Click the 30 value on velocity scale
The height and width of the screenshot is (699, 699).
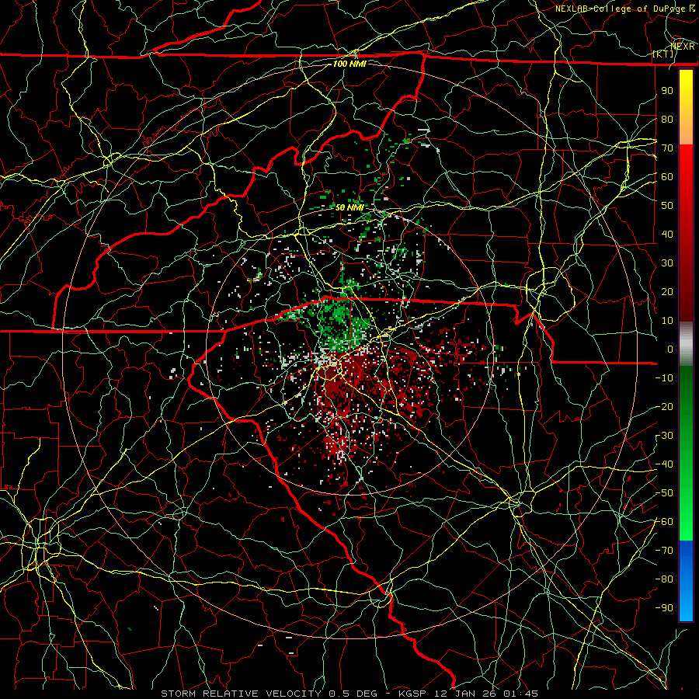pos(667,263)
